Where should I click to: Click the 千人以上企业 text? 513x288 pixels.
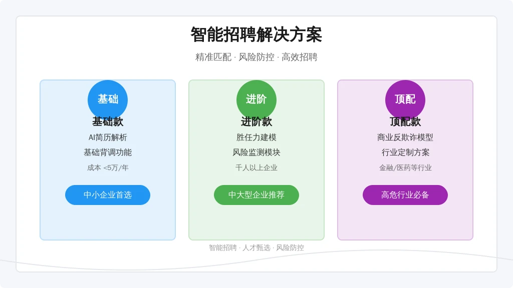(x=256, y=168)
